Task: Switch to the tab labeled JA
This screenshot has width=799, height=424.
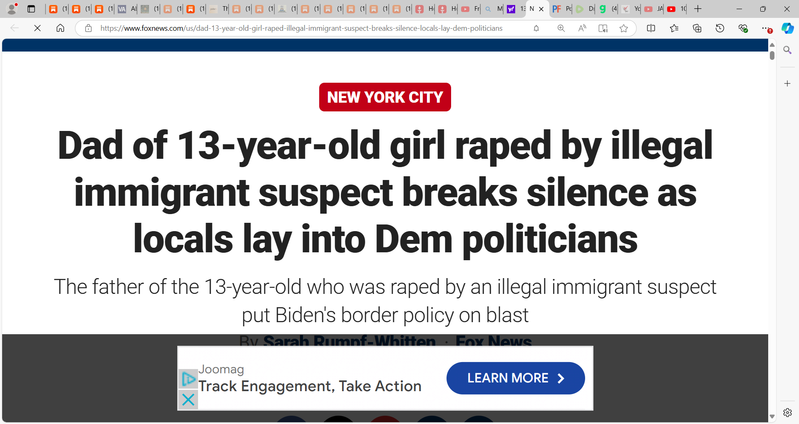Action: (x=653, y=9)
